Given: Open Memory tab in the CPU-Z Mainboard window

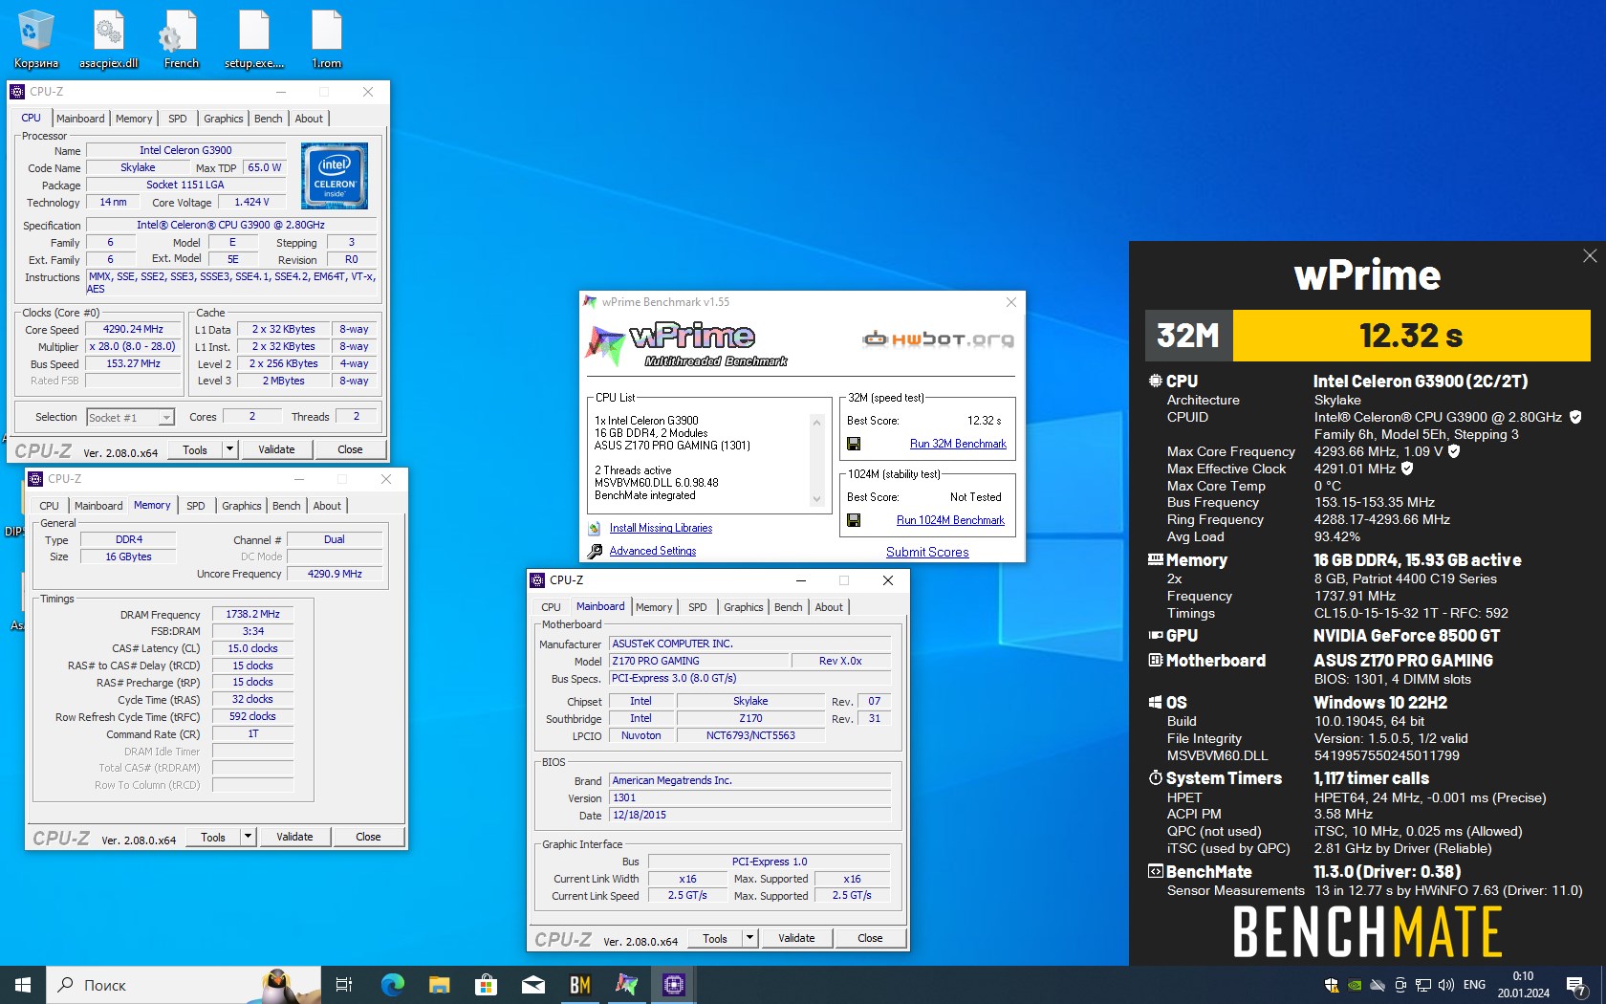Looking at the screenshot, I should pyautogui.click(x=654, y=607).
